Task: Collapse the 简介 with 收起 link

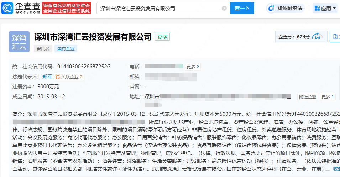Action: coord(336,169)
